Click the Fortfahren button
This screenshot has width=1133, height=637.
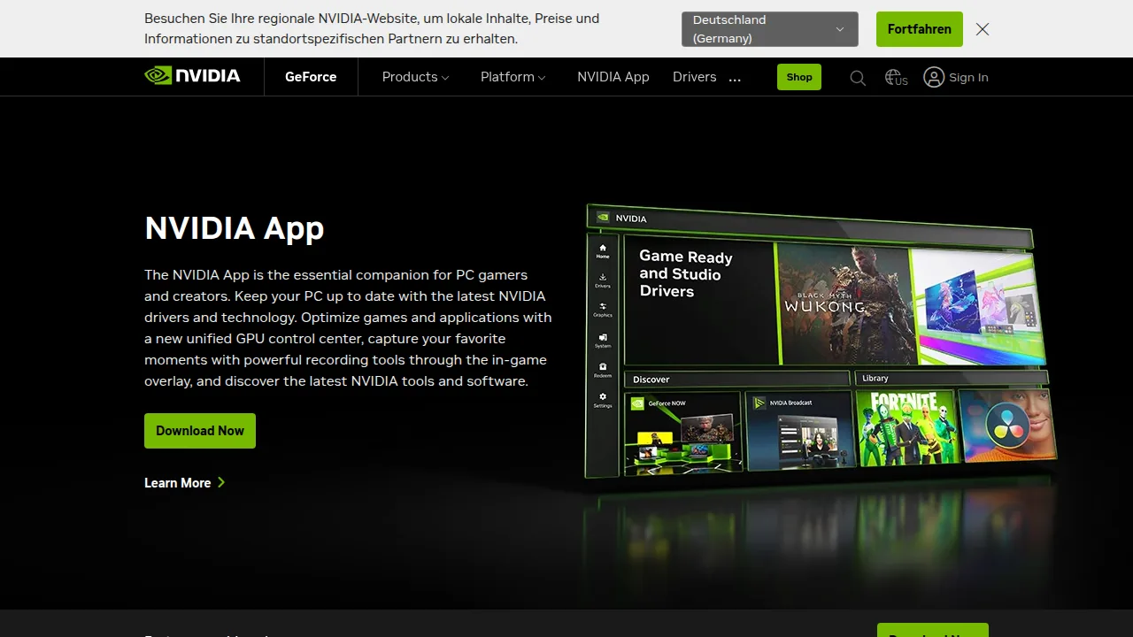click(920, 29)
